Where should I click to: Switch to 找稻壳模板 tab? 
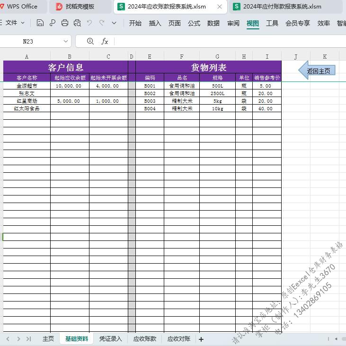pyautogui.click(x=80, y=7)
